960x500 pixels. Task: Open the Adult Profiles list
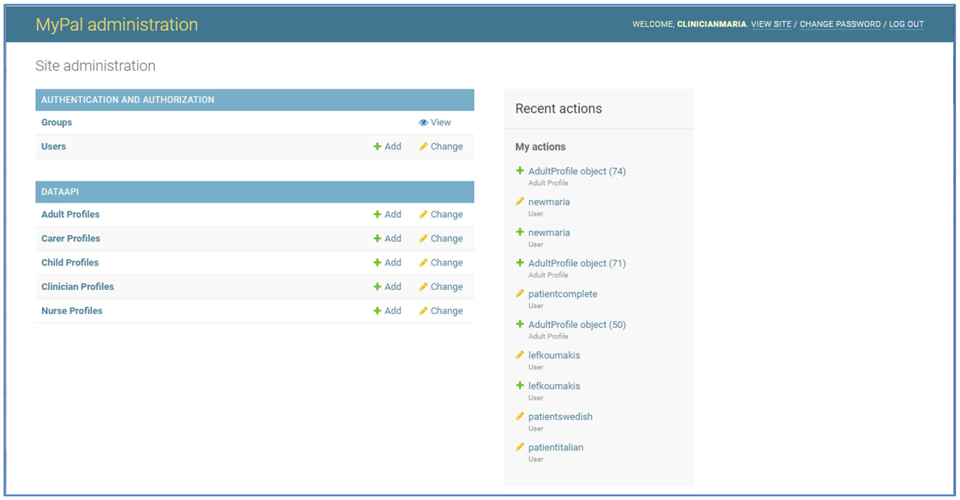click(70, 214)
